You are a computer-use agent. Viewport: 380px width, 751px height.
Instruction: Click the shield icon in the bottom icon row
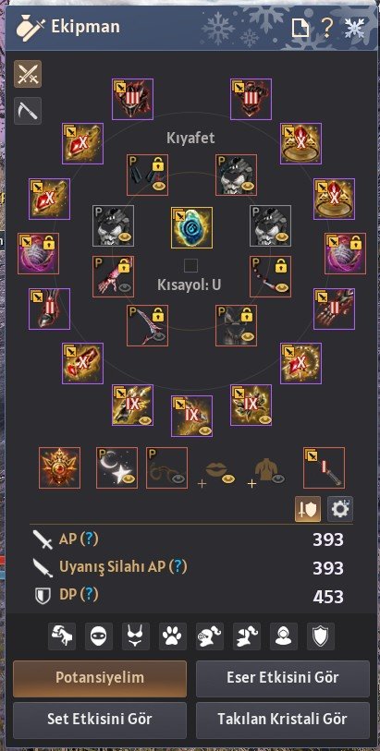point(321,636)
